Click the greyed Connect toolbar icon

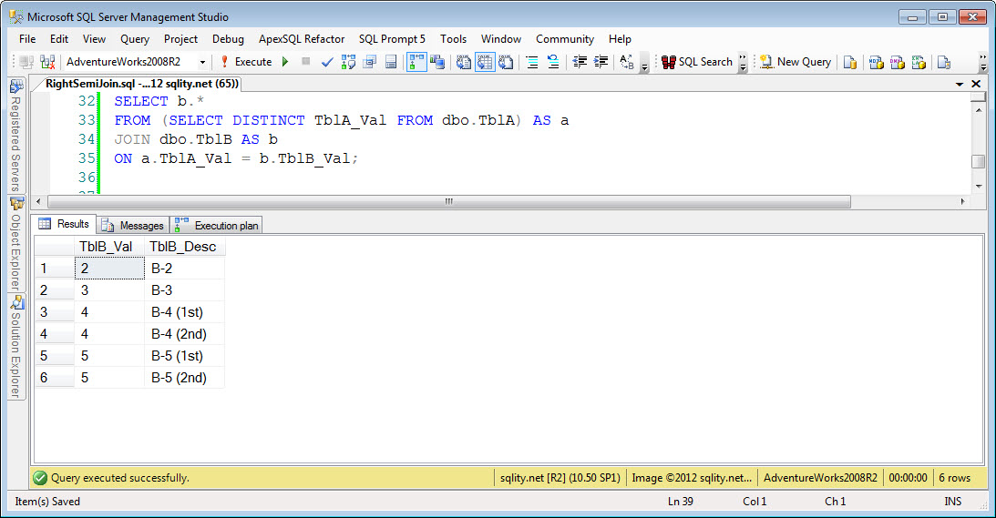tap(26, 62)
